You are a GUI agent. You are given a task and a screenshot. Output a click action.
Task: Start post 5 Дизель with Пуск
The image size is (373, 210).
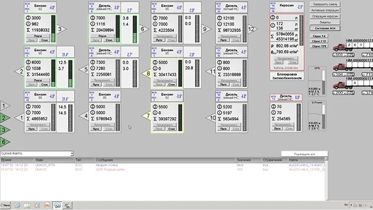coord(96,84)
